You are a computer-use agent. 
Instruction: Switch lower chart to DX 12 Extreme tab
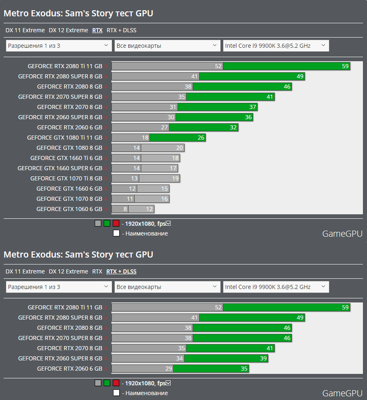[69, 271]
